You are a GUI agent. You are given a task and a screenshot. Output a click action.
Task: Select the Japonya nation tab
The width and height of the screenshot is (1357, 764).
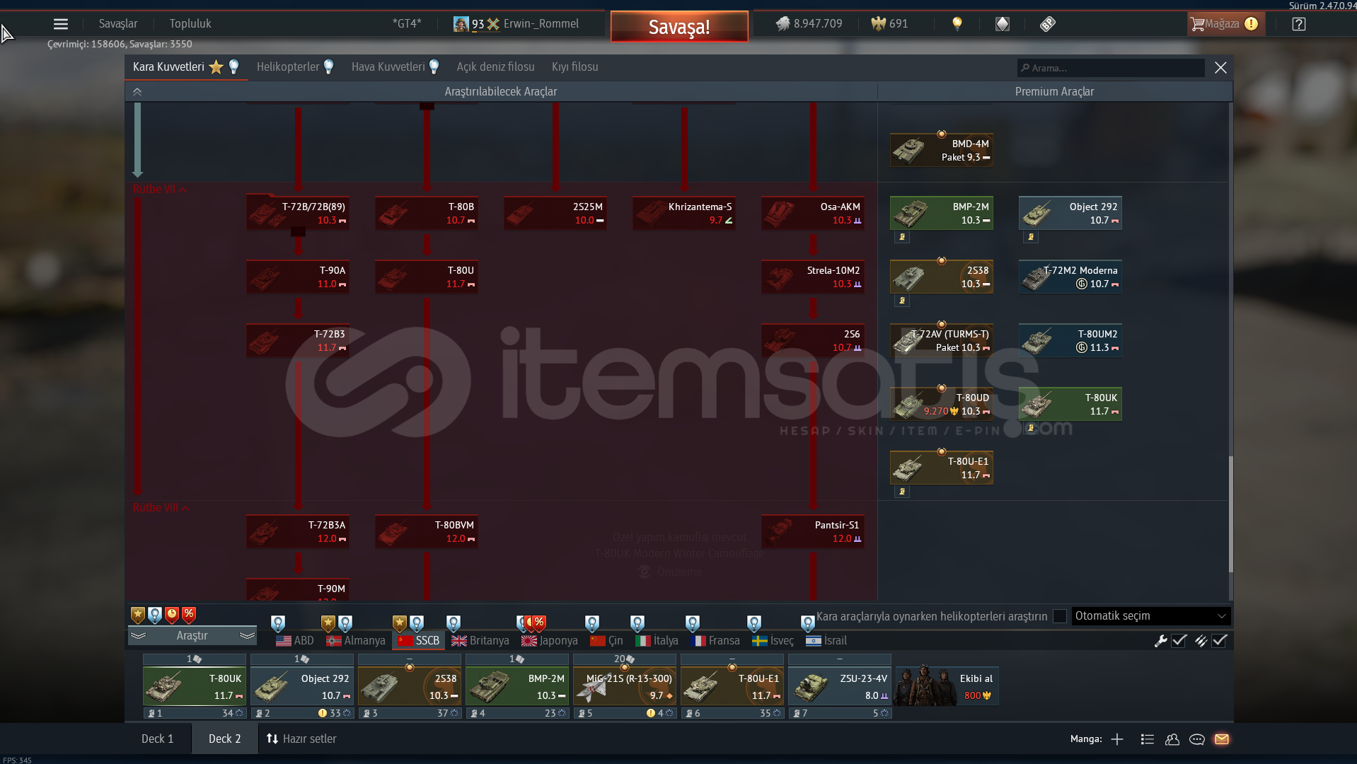(x=550, y=641)
